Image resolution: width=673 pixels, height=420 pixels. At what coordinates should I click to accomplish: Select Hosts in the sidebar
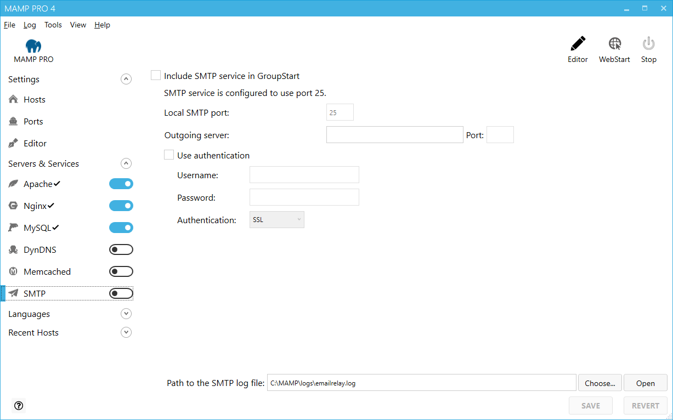[x=35, y=99]
